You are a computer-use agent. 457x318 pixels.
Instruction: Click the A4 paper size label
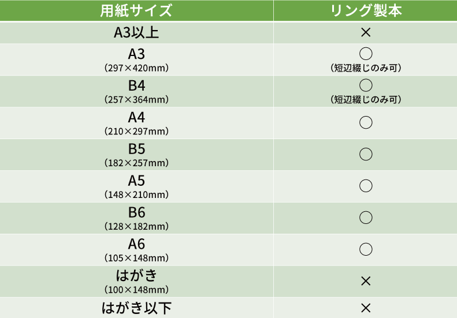(x=136, y=117)
